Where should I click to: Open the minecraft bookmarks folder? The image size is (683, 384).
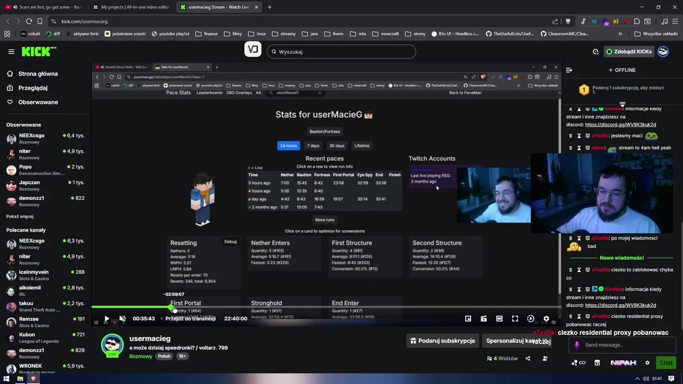385,34
